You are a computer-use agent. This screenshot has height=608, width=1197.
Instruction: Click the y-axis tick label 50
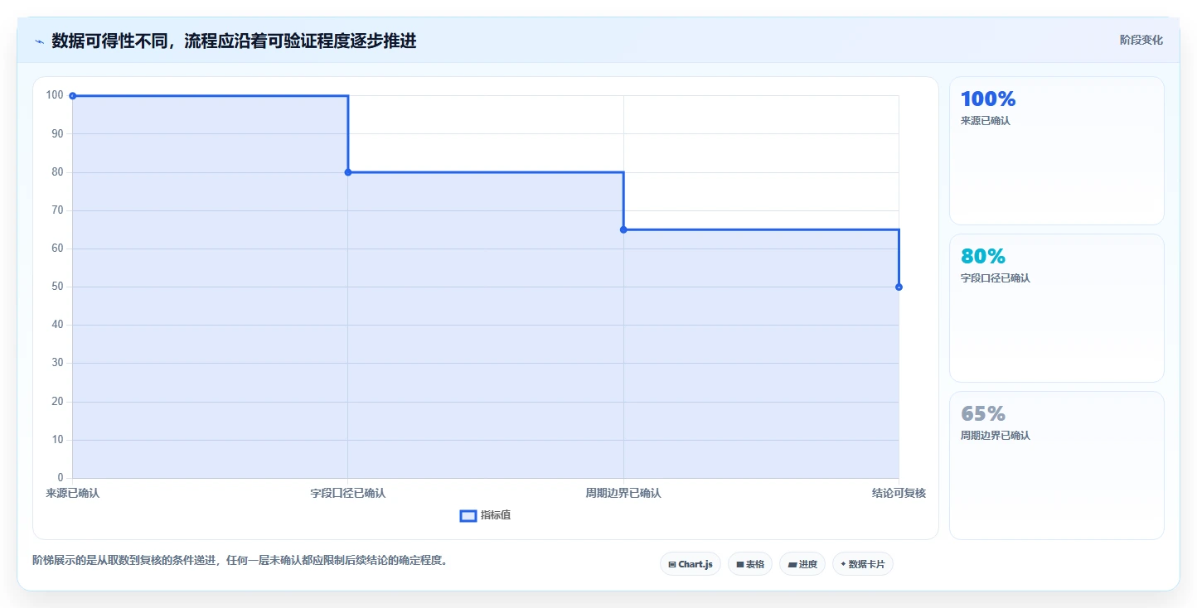(x=57, y=287)
